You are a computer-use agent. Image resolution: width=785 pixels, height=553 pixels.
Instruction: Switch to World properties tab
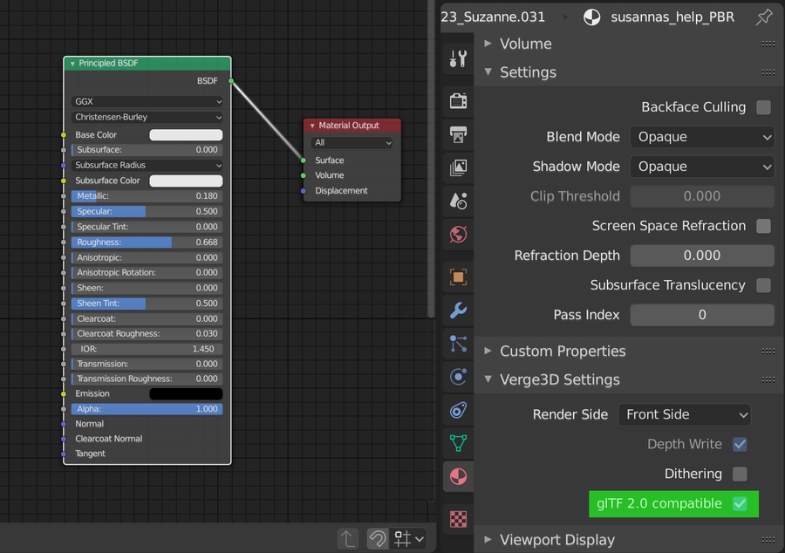tap(458, 234)
